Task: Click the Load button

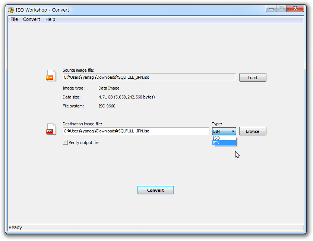Action: (x=253, y=78)
